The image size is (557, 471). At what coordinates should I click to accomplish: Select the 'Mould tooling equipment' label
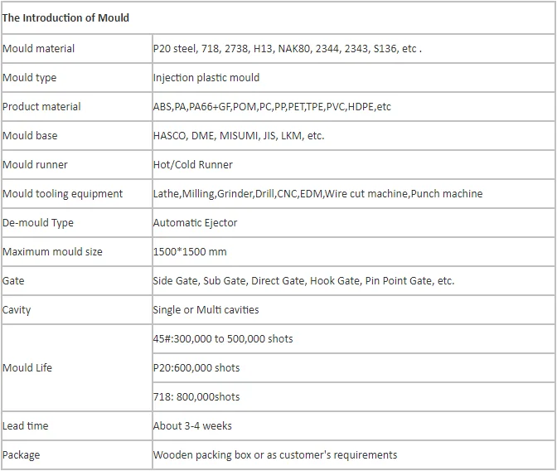(62, 194)
